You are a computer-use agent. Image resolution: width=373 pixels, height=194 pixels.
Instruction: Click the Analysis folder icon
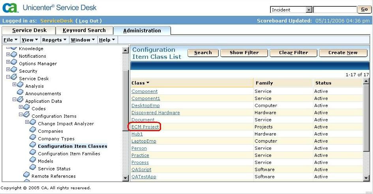(20, 85)
